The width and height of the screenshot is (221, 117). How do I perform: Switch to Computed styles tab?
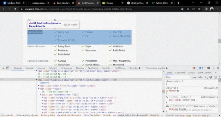180,73
